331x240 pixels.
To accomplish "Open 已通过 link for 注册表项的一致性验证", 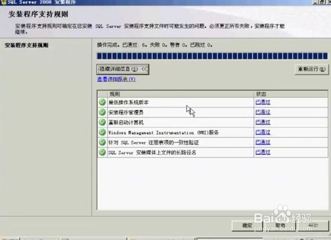I will [x=263, y=142].
